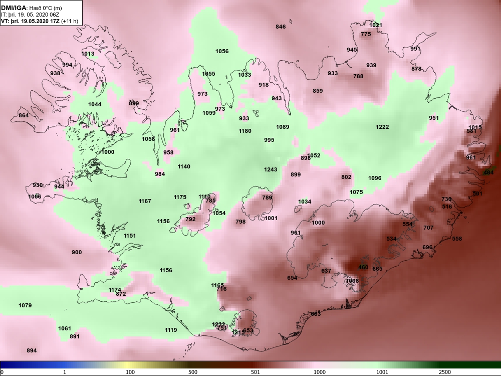
Task: Click the map value 859
Action: click(x=318, y=91)
